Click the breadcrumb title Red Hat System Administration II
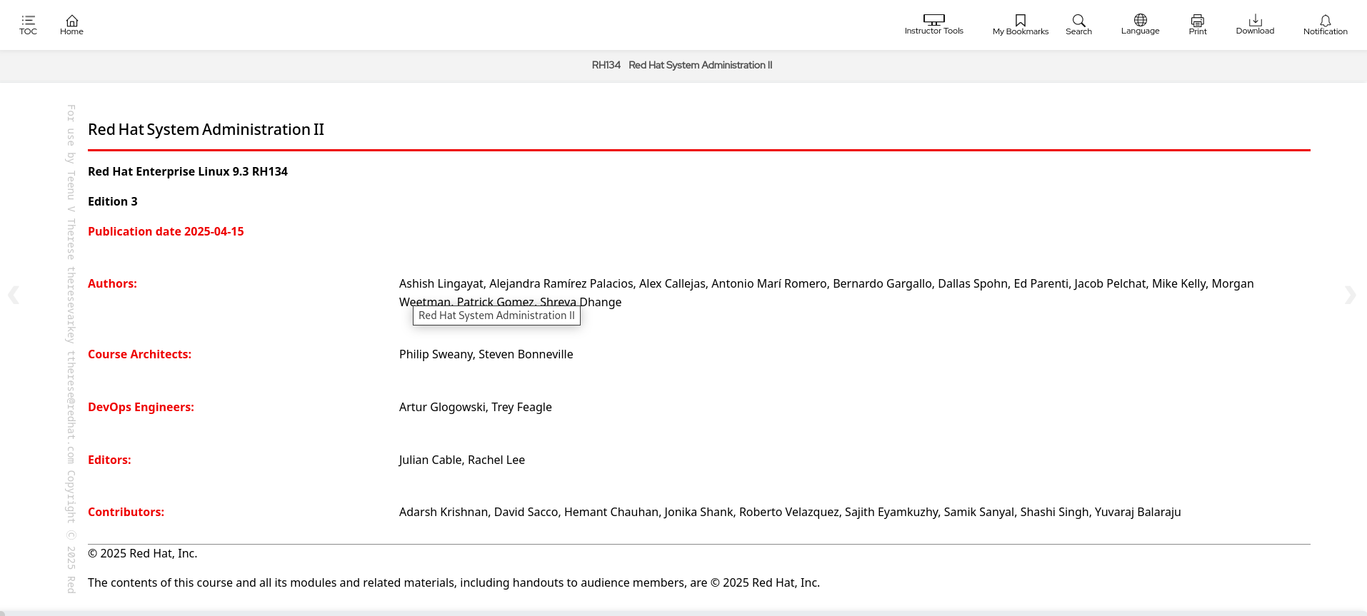 point(700,65)
